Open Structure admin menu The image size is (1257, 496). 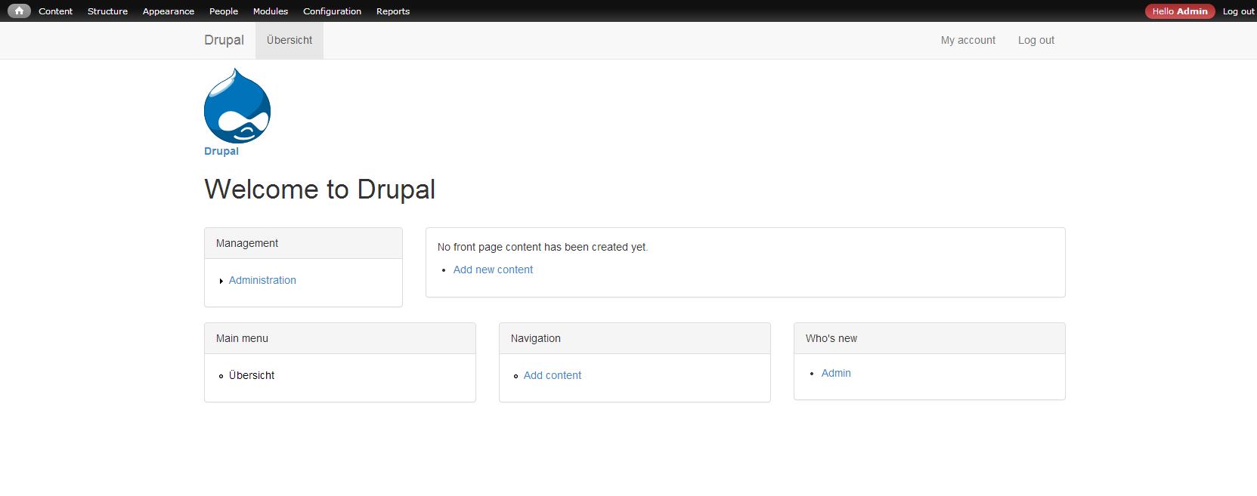pos(107,11)
